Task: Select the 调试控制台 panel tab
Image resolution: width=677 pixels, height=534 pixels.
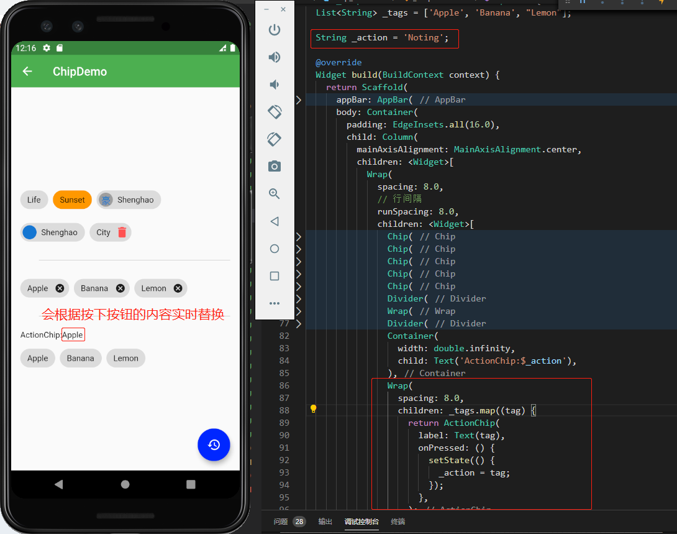Action: coord(361,522)
